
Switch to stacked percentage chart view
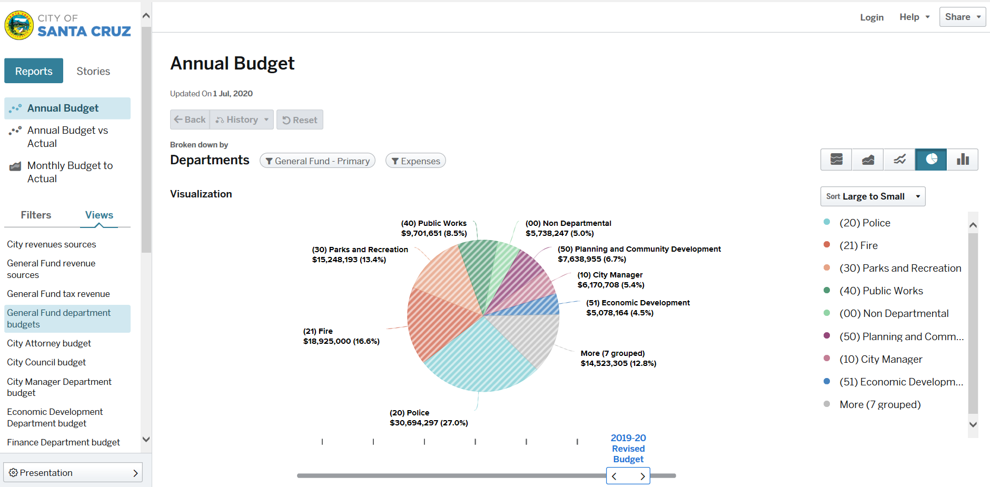[836, 160]
